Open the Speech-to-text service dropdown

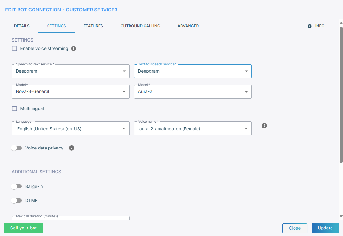(71, 71)
